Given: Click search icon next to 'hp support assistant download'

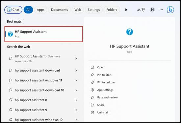Looking at the screenshot, I should (11, 70).
